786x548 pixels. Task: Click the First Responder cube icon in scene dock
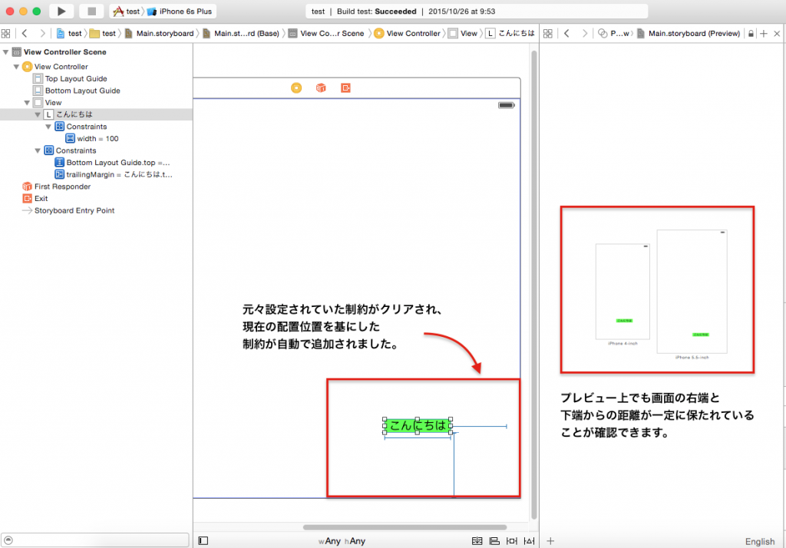click(321, 88)
